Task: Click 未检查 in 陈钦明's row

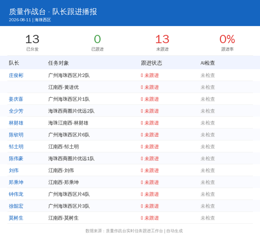Action: (x=207, y=135)
